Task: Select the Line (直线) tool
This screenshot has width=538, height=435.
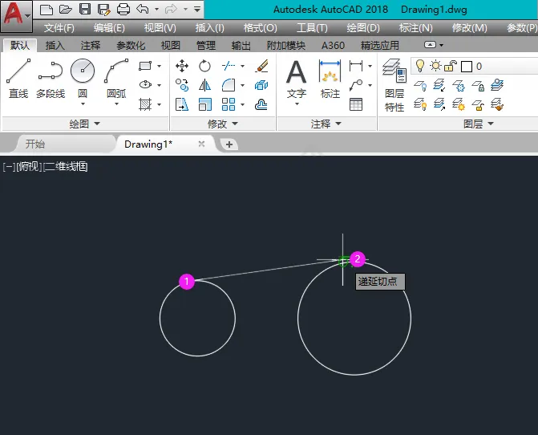Action: [x=18, y=79]
